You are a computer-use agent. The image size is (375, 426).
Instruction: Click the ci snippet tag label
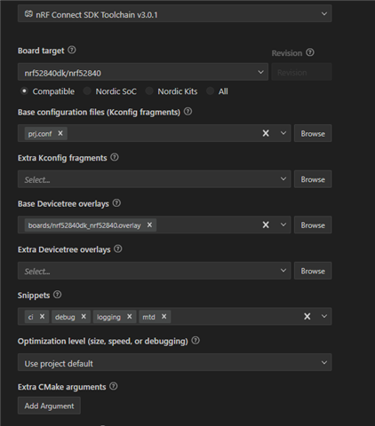coord(30,317)
